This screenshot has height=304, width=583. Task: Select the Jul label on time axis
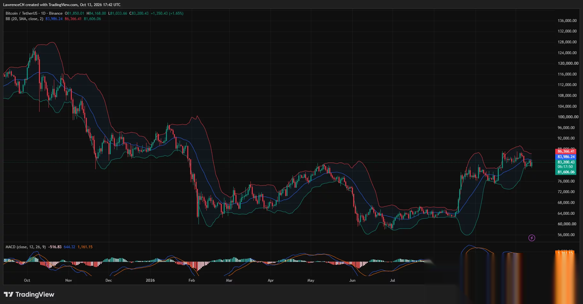click(x=392, y=280)
